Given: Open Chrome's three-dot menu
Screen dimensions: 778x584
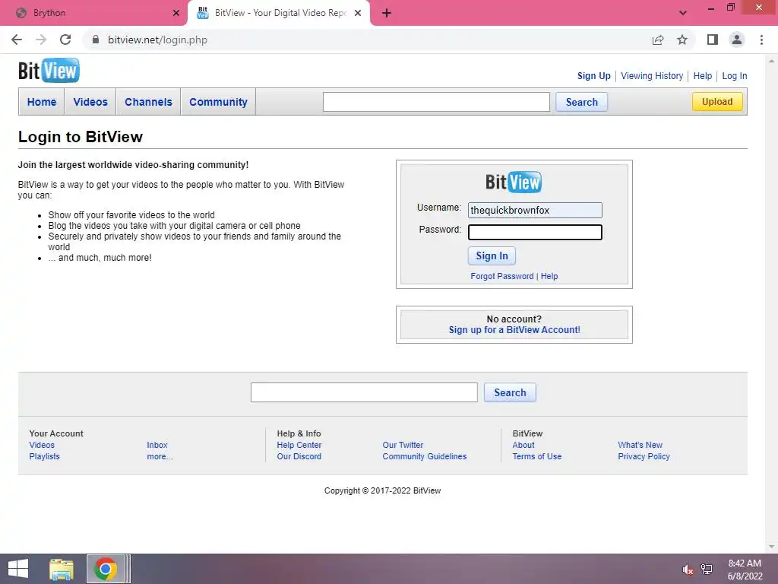Looking at the screenshot, I should (x=761, y=40).
